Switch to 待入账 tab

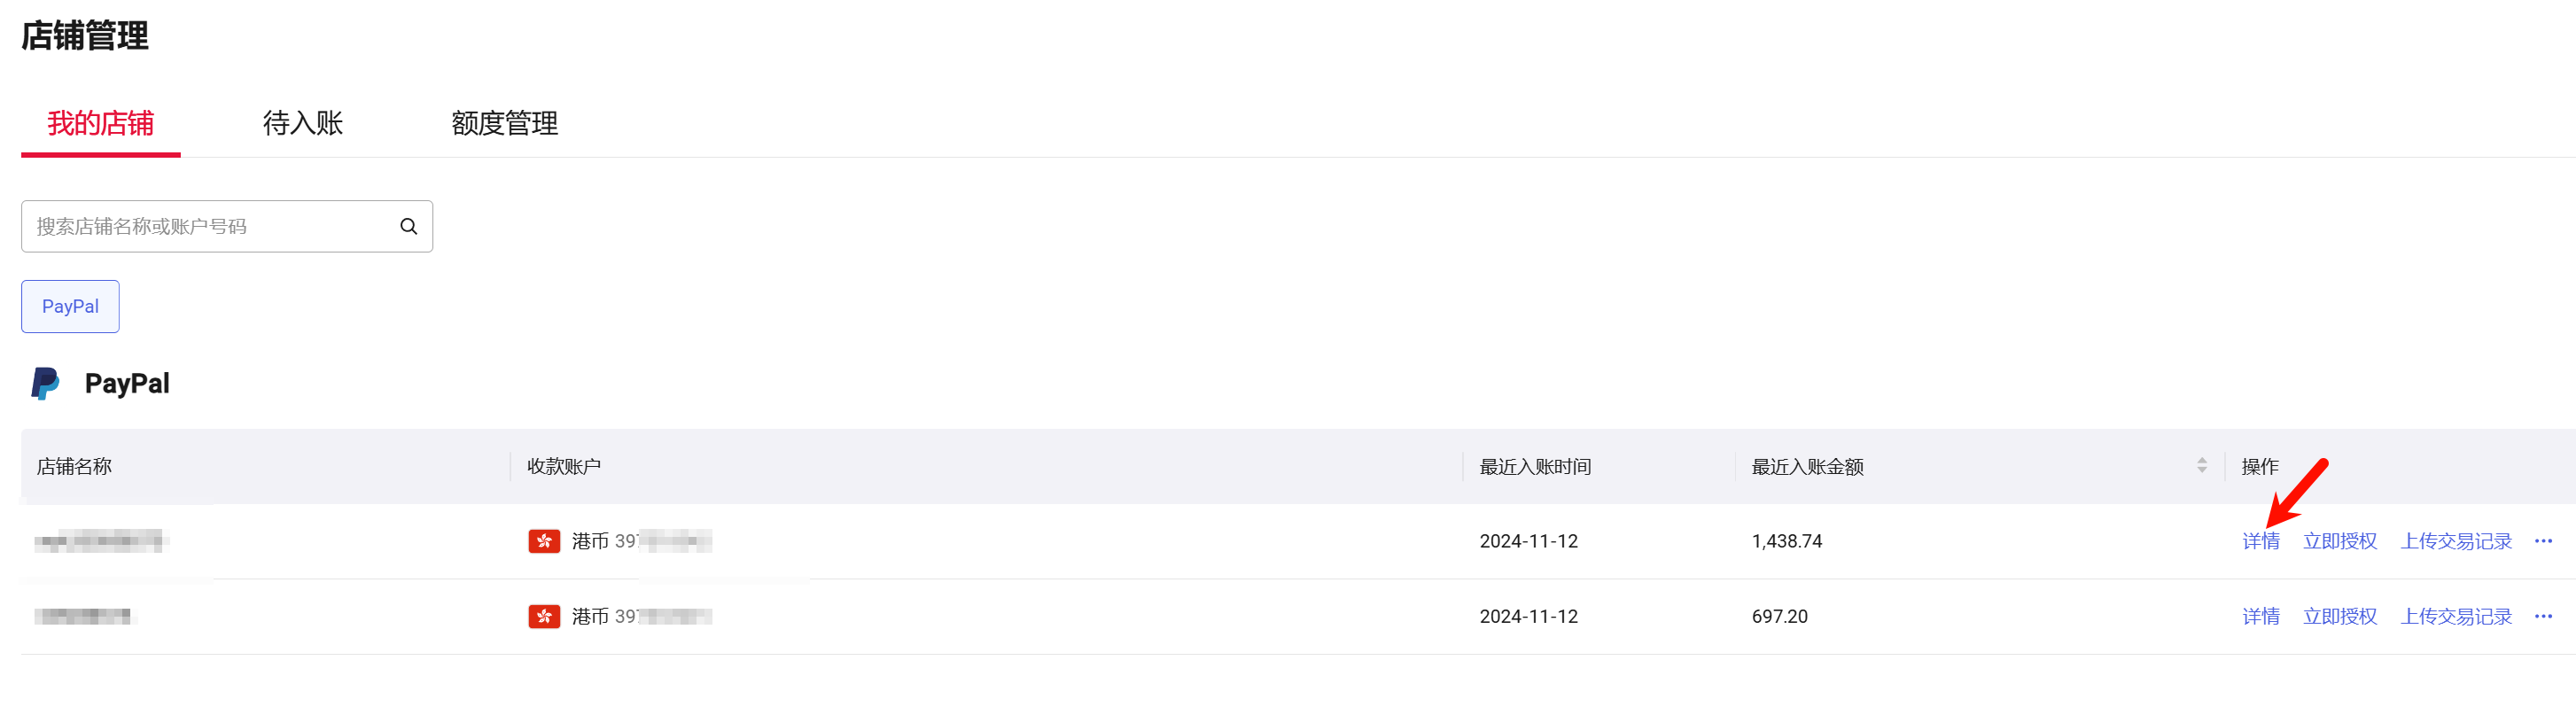pos(302,123)
